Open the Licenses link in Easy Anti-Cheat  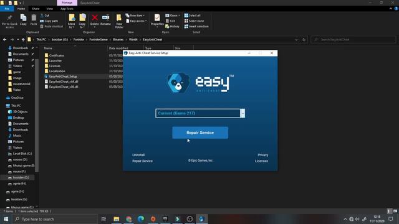pos(261,161)
